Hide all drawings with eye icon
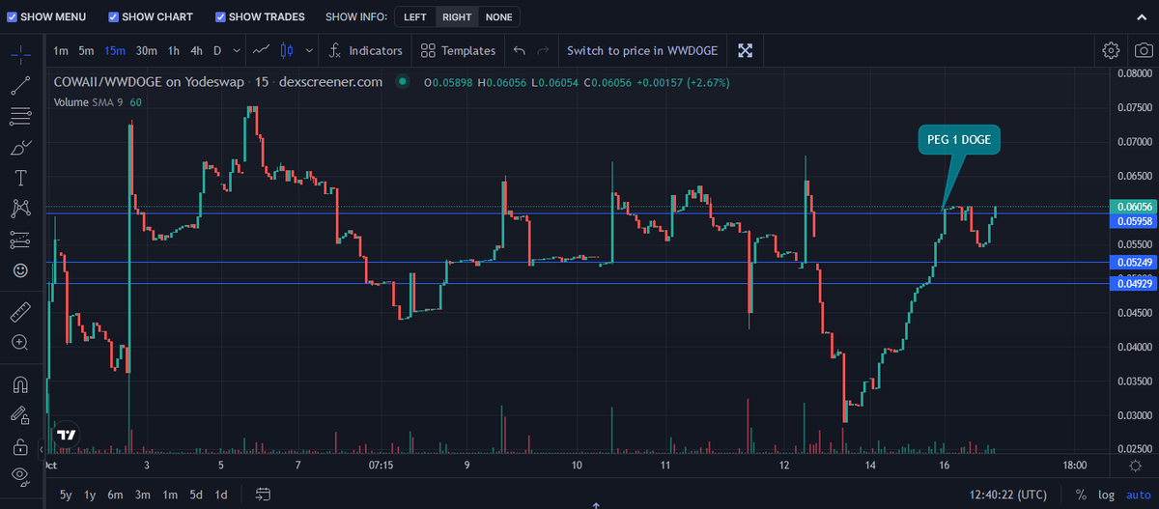This screenshot has height=509, width=1159. (x=20, y=474)
